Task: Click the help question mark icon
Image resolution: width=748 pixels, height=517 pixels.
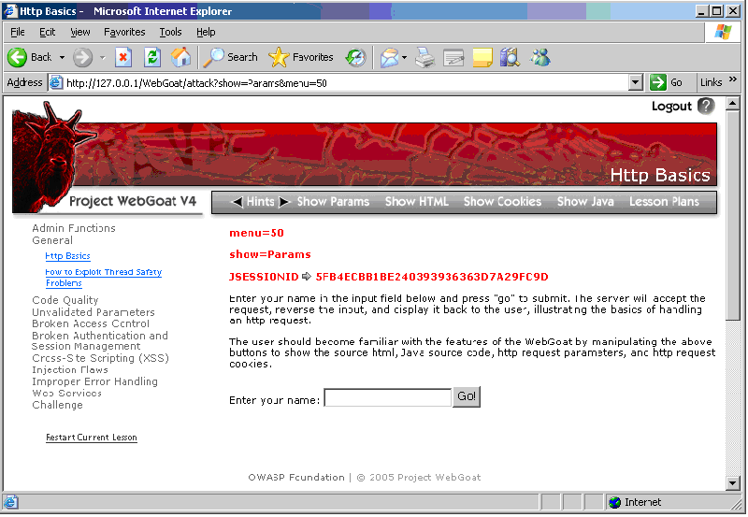Action: pyautogui.click(x=706, y=106)
